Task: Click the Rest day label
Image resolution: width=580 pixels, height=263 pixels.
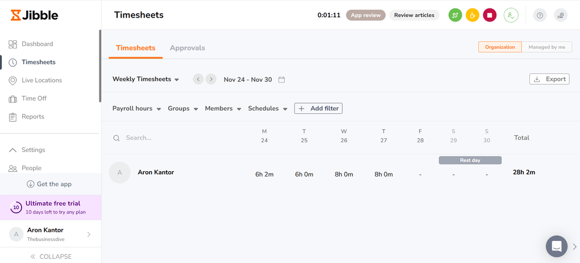Action: 470,161
